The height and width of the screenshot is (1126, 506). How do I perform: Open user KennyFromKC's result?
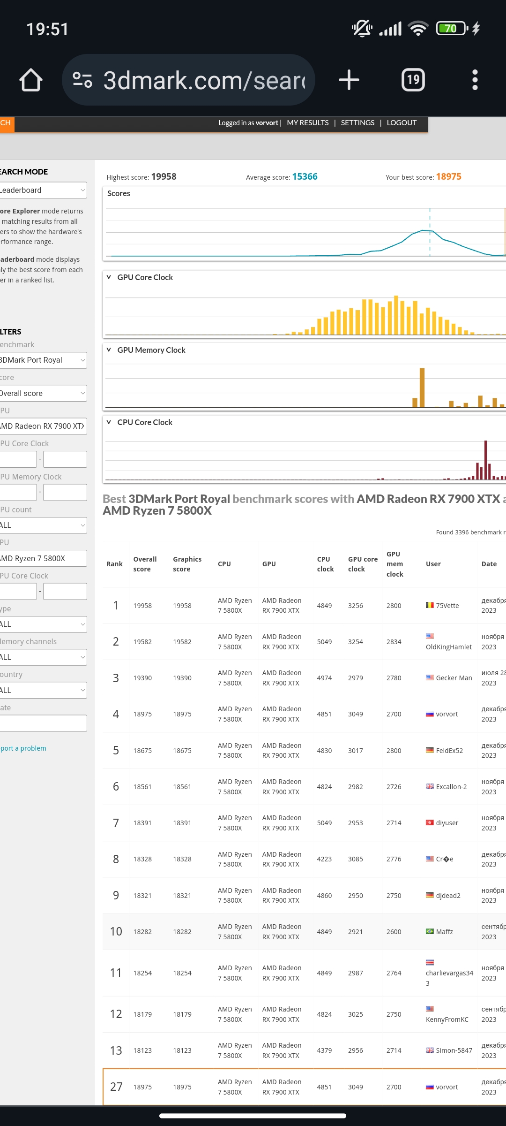(x=447, y=1019)
